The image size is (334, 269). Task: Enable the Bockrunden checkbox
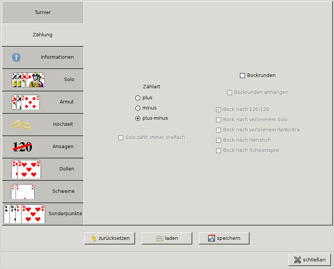tap(243, 75)
